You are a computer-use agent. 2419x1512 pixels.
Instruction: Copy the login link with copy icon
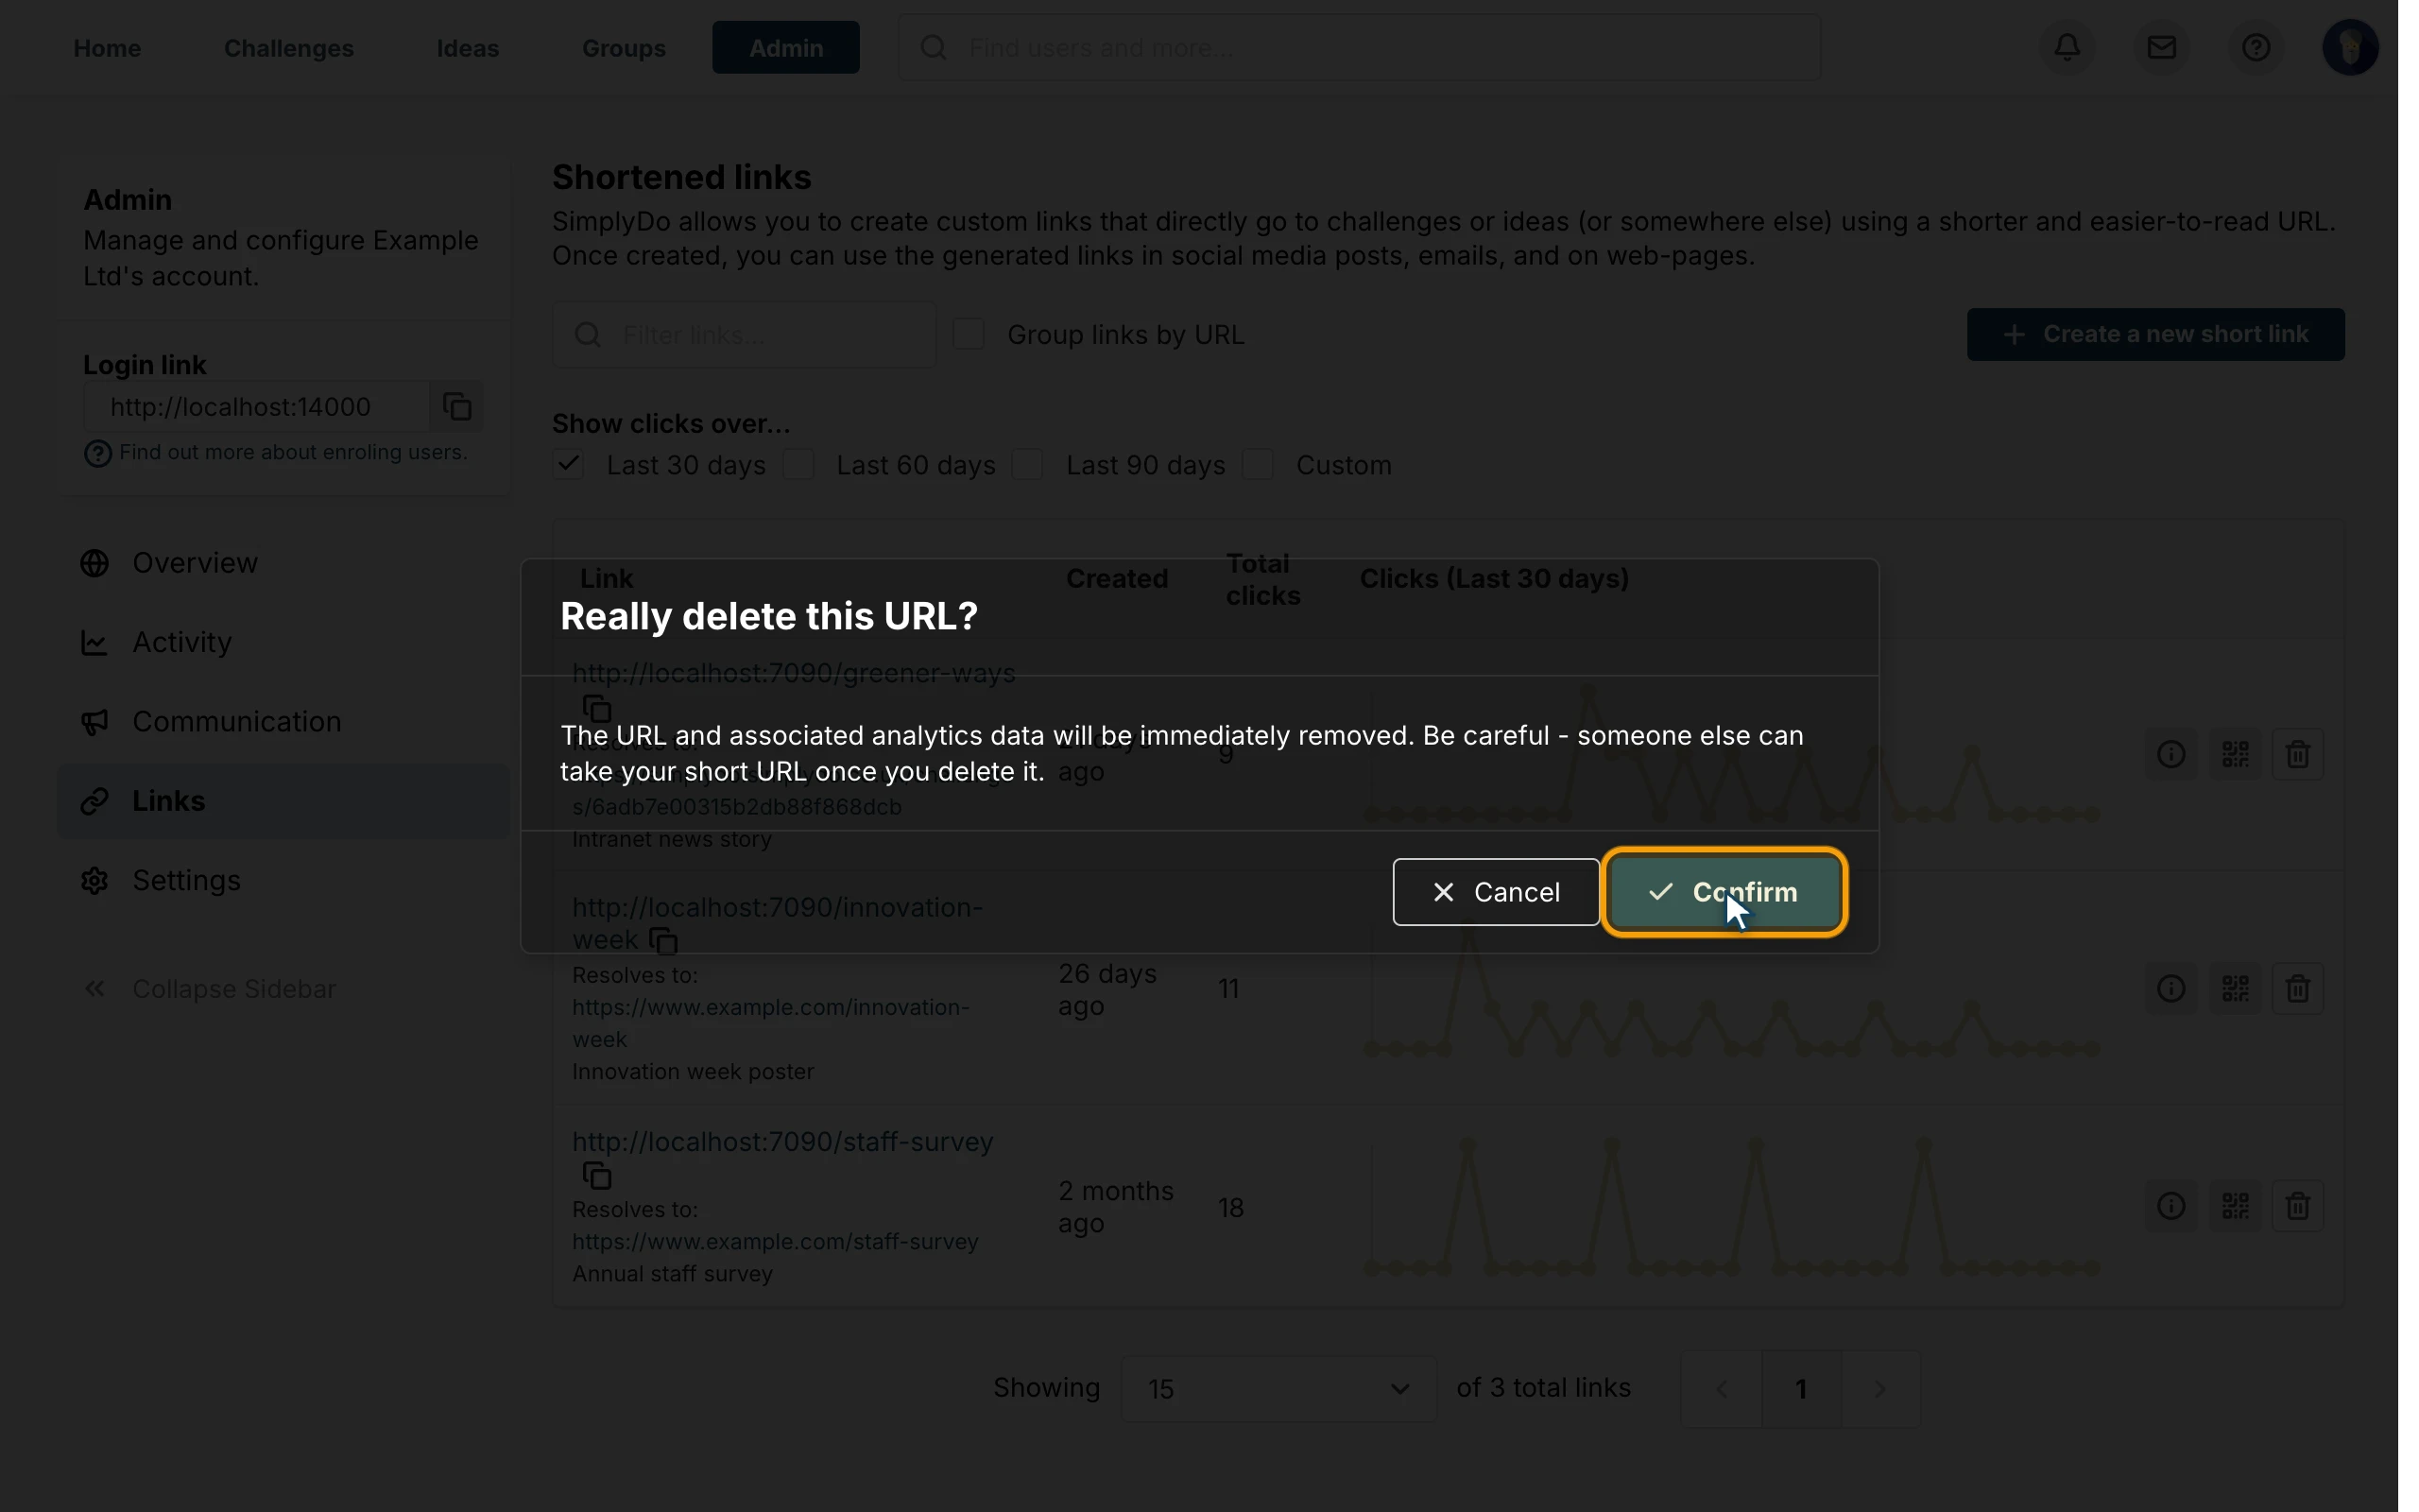(456, 407)
